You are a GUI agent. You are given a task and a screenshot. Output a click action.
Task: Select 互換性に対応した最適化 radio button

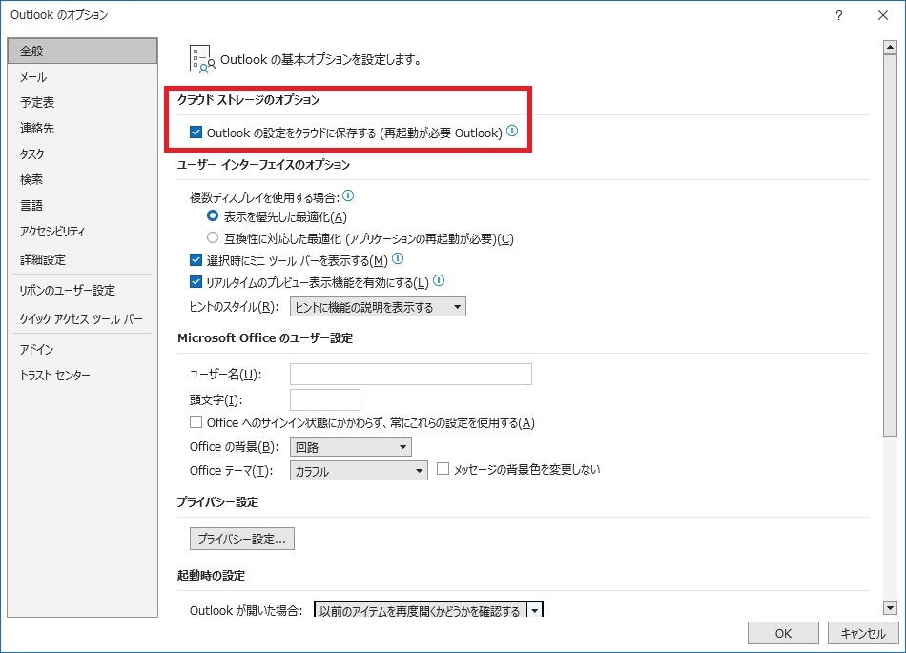click(213, 238)
